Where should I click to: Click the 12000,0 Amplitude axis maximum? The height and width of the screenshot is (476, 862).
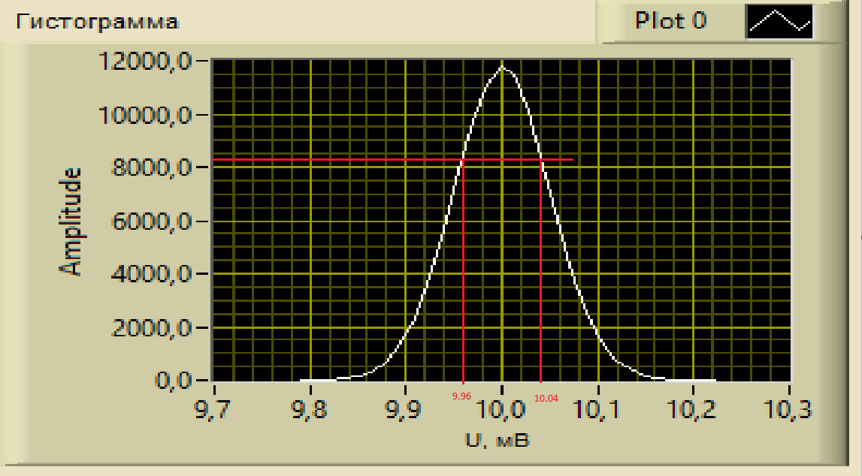pos(144,61)
